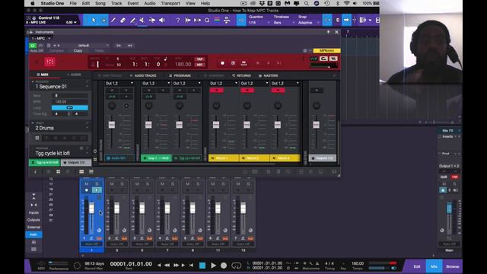Switch to the AUDIO tab in MPC
This screenshot has height=274, width=487.
[74, 75]
